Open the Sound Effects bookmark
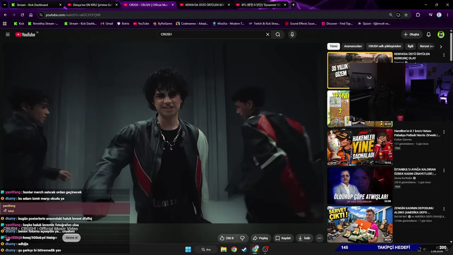453x255 pixels. [x=301, y=24]
